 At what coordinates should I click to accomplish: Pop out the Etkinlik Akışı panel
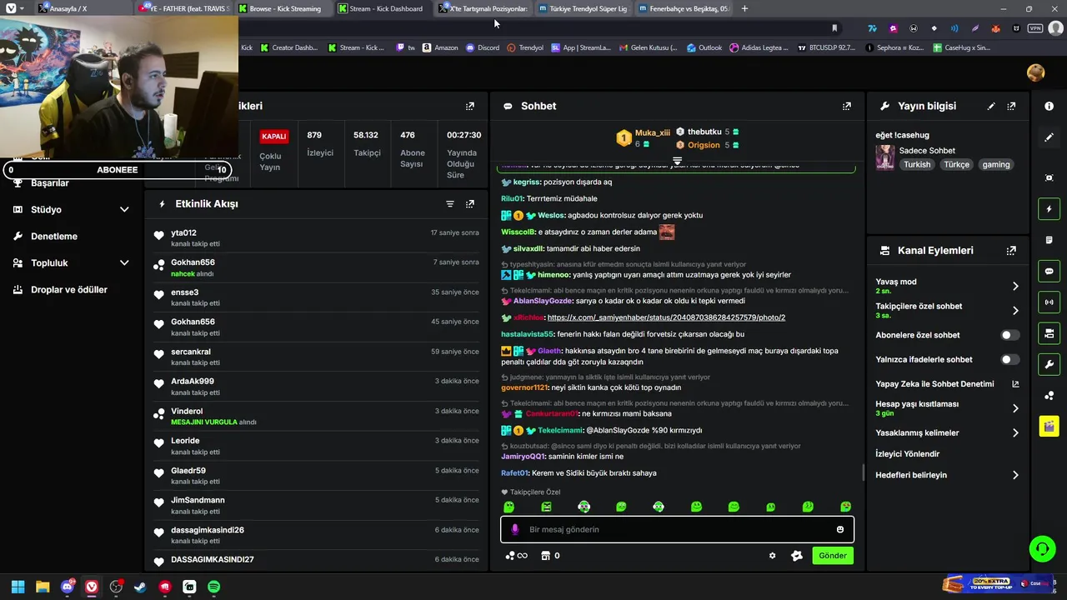pos(470,203)
